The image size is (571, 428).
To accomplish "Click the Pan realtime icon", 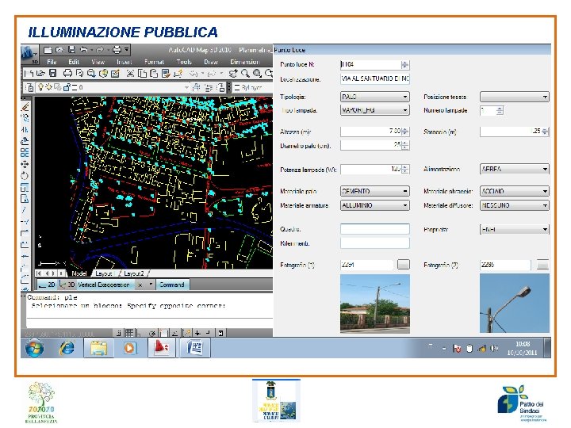I will point(233,74).
